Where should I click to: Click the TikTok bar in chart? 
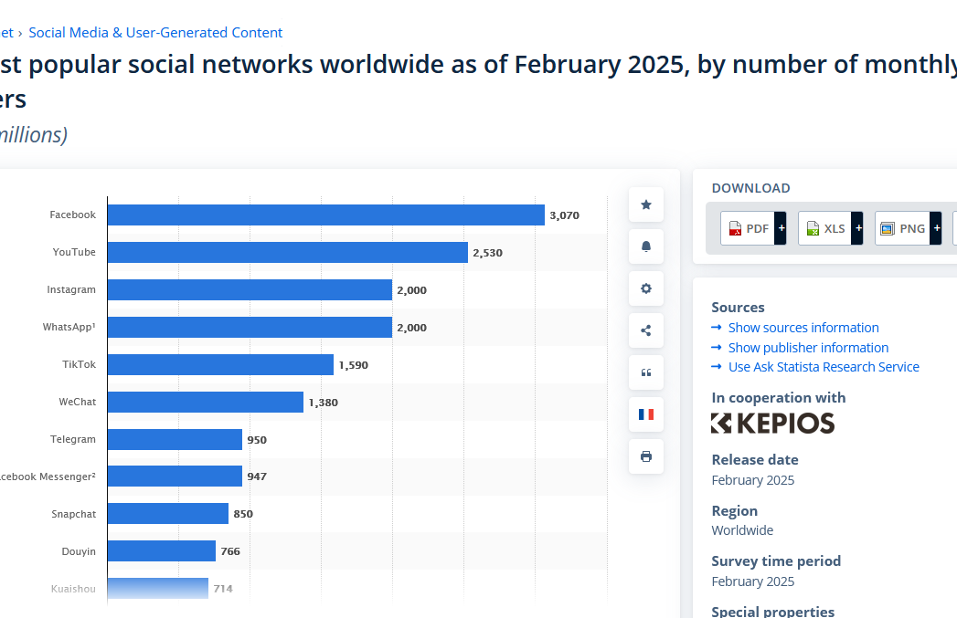pos(220,364)
